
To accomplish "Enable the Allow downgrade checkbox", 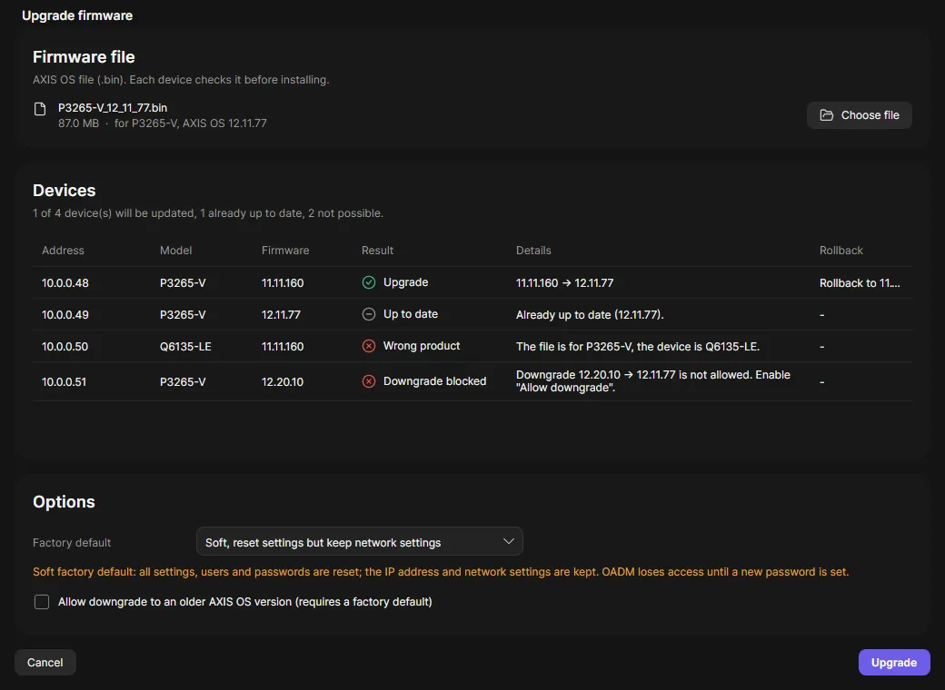I will pyautogui.click(x=42, y=602).
